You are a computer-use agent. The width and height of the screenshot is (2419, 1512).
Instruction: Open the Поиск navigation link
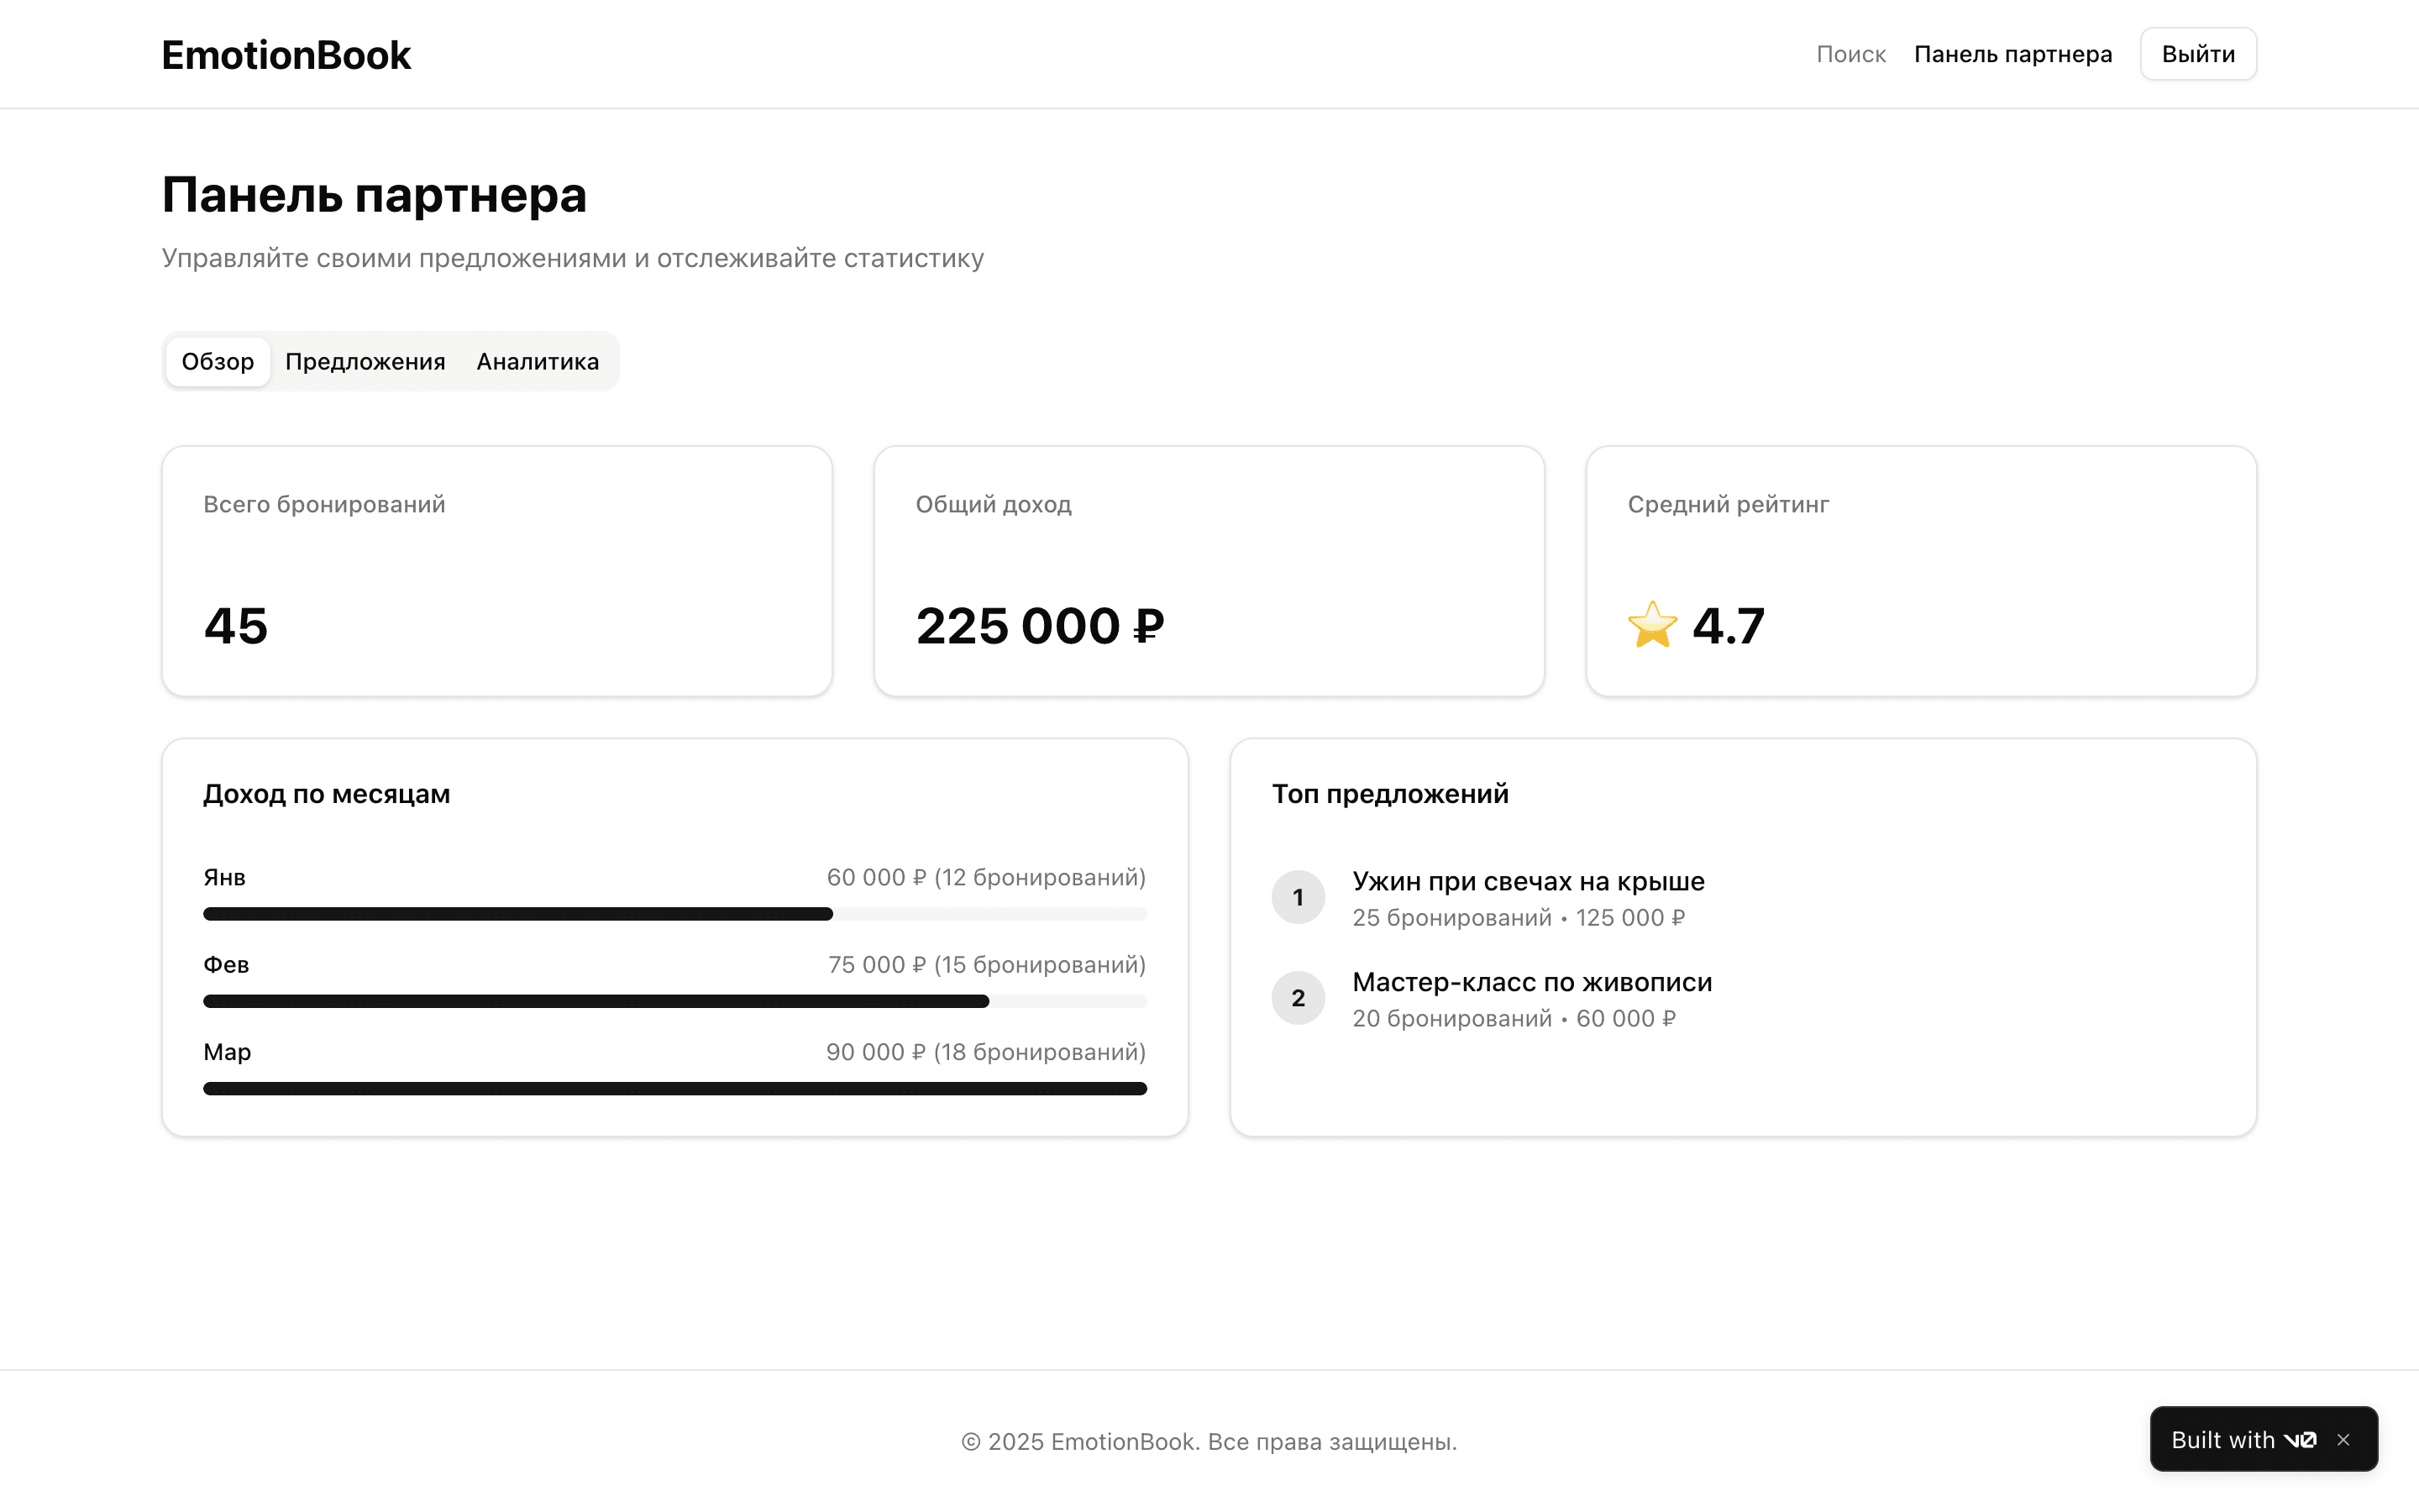(x=1850, y=54)
